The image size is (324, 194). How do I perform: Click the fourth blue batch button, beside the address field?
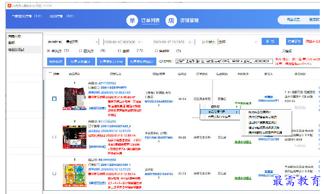[x=142, y=62]
